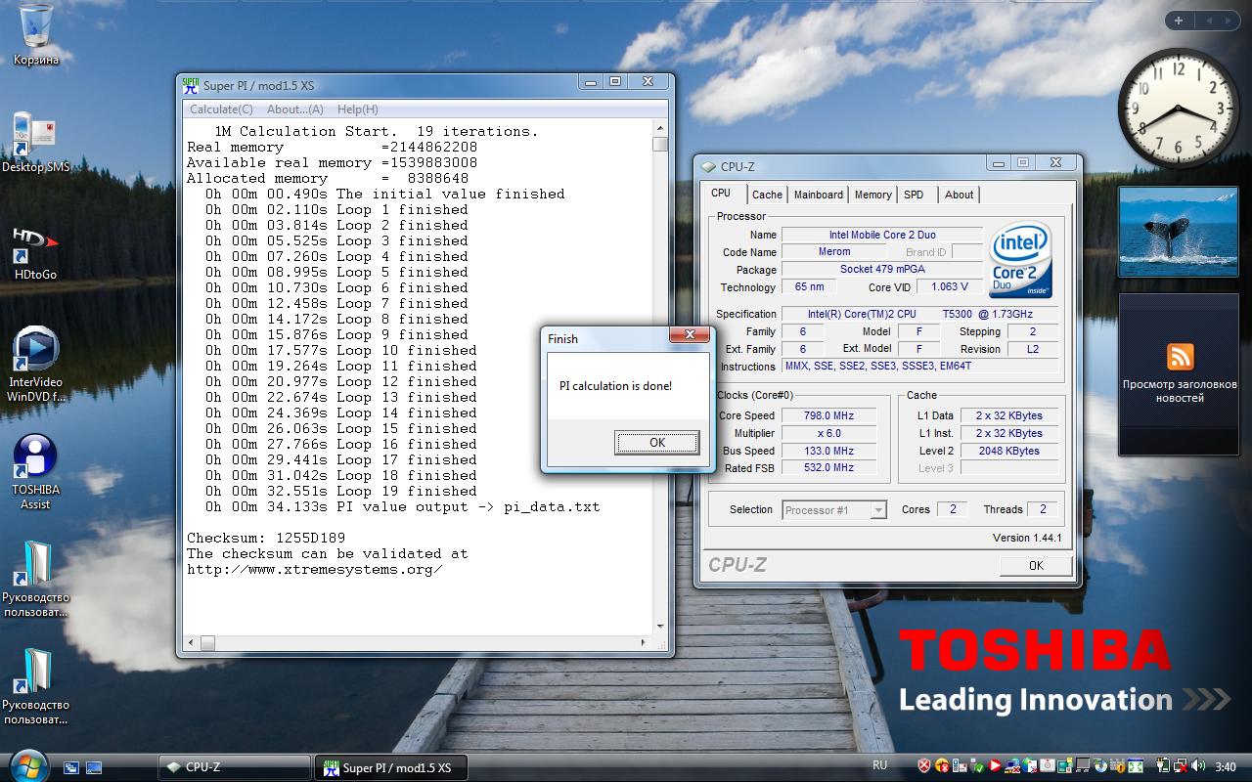Image resolution: width=1252 pixels, height=782 pixels.
Task: Click Super PI vertical scrollbar down arrow
Action: pos(660,627)
